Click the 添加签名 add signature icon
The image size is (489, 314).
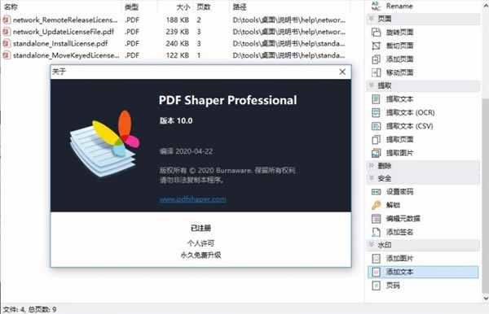[x=376, y=232]
